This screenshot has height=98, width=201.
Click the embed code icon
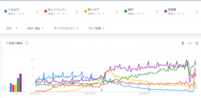pos(190,43)
